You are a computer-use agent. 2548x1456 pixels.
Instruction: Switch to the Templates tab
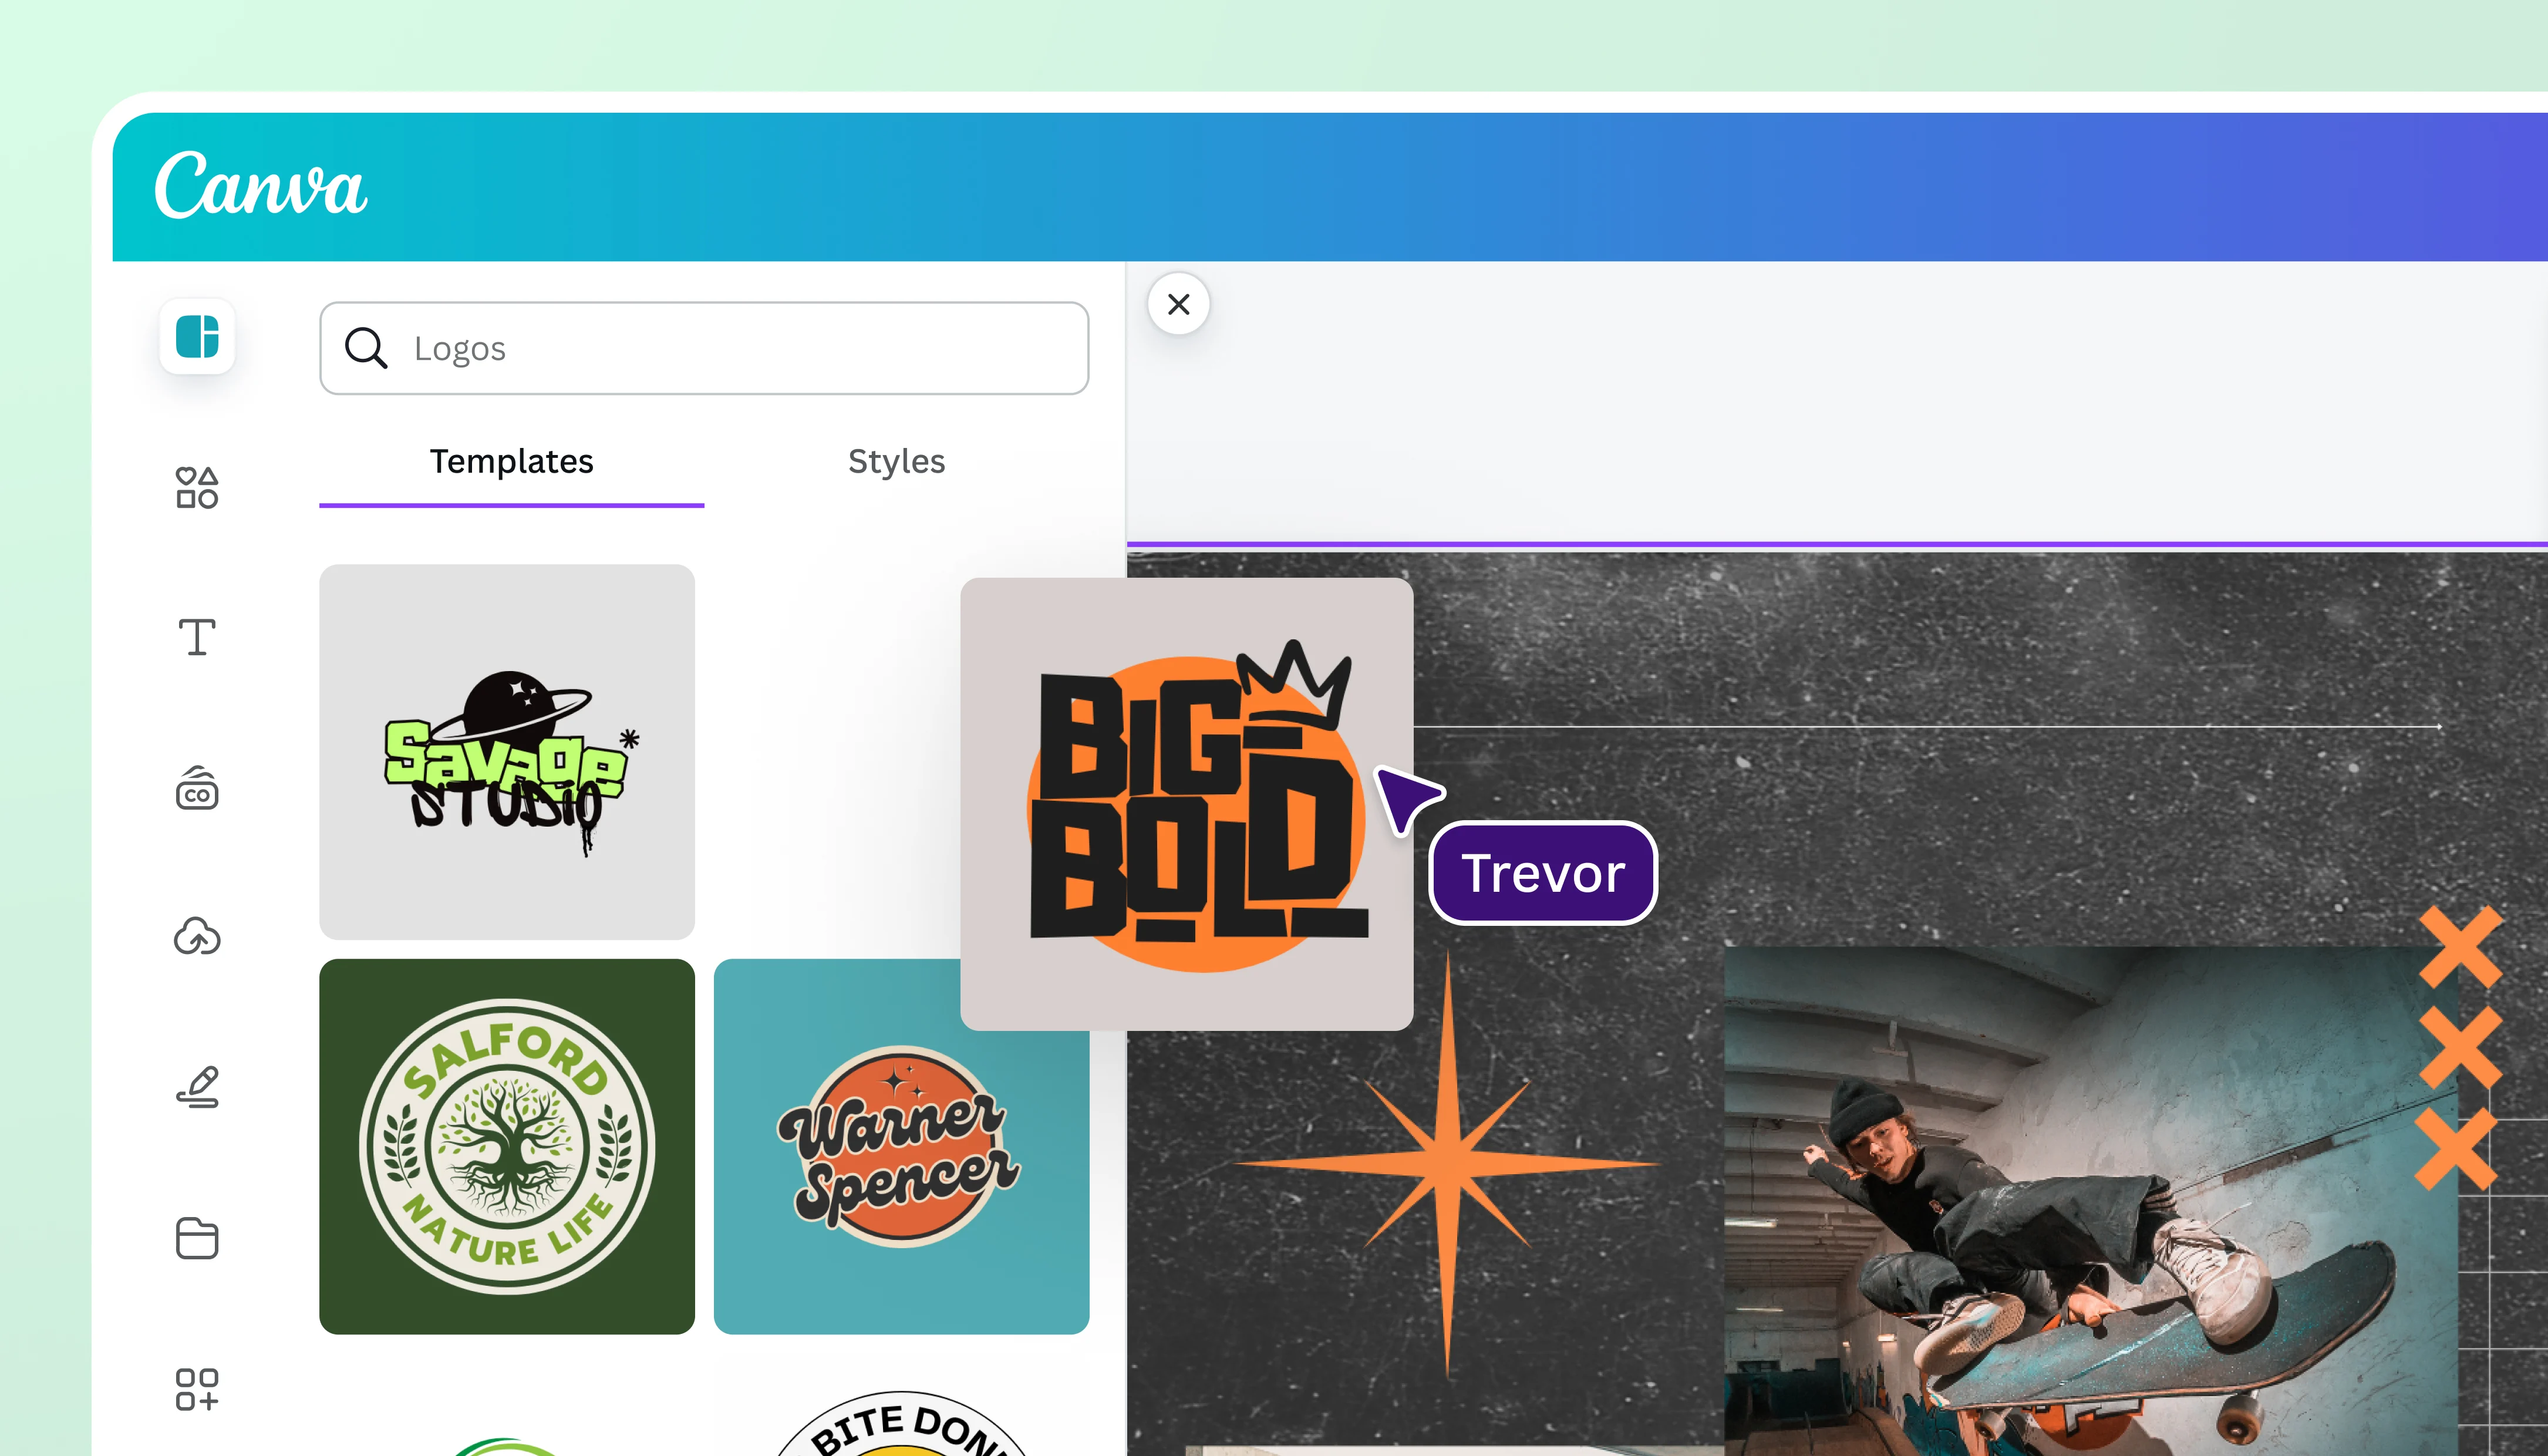[x=511, y=461]
